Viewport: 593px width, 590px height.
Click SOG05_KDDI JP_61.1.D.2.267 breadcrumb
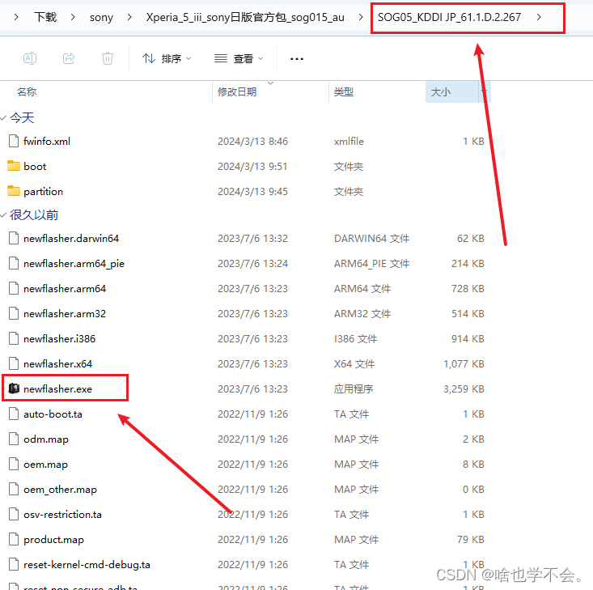coord(449,17)
